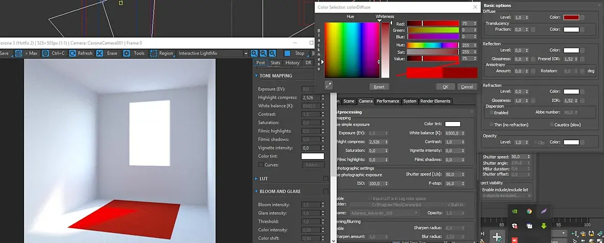Adjust the Fresnel IOR spinner

click(577, 59)
